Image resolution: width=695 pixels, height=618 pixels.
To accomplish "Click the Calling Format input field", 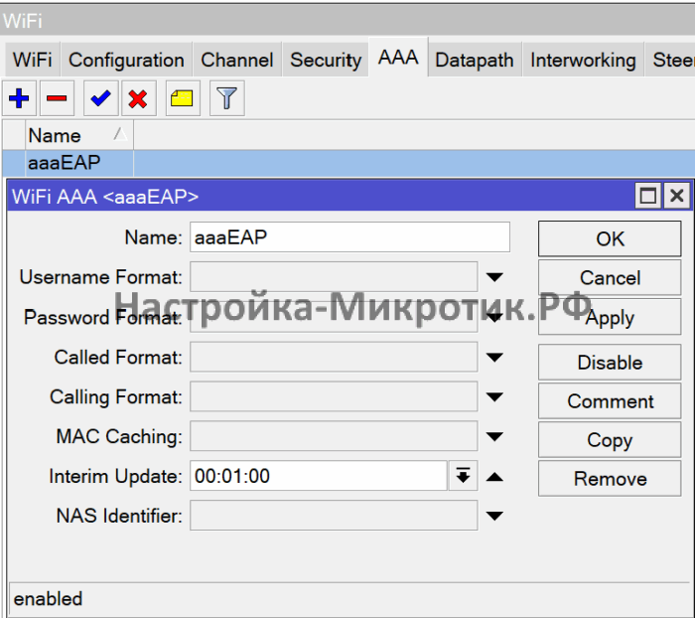I will [x=334, y=396].
